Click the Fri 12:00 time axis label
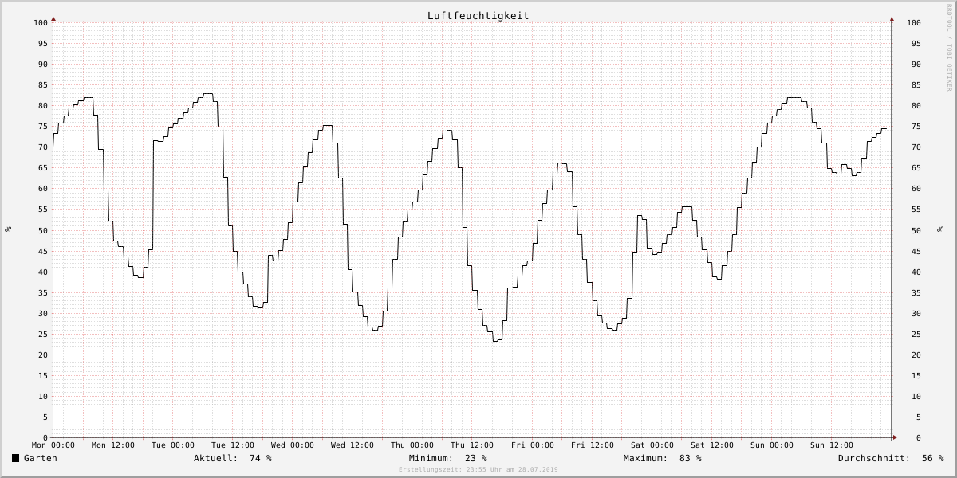This screenshot has width=957, height=478. [x=593, y=445]
